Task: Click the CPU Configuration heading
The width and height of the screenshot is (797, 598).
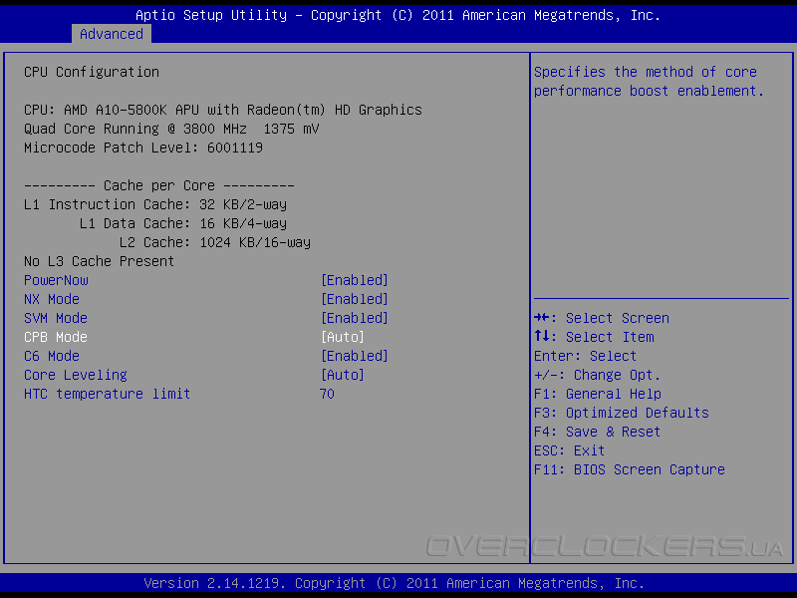Action: [x=92, y=72]
